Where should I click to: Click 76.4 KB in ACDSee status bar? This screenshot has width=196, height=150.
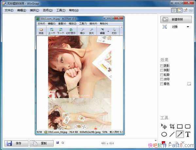[x=73, y=132]
